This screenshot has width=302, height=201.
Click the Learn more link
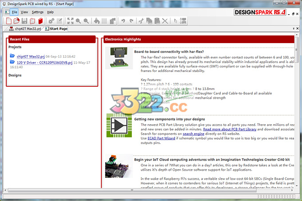[x=150, y=107]
